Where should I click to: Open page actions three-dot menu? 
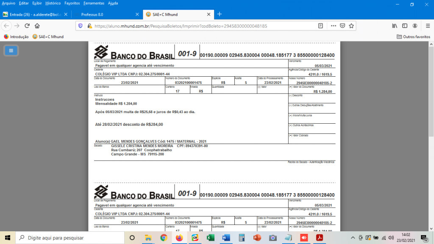click(334, 26)
